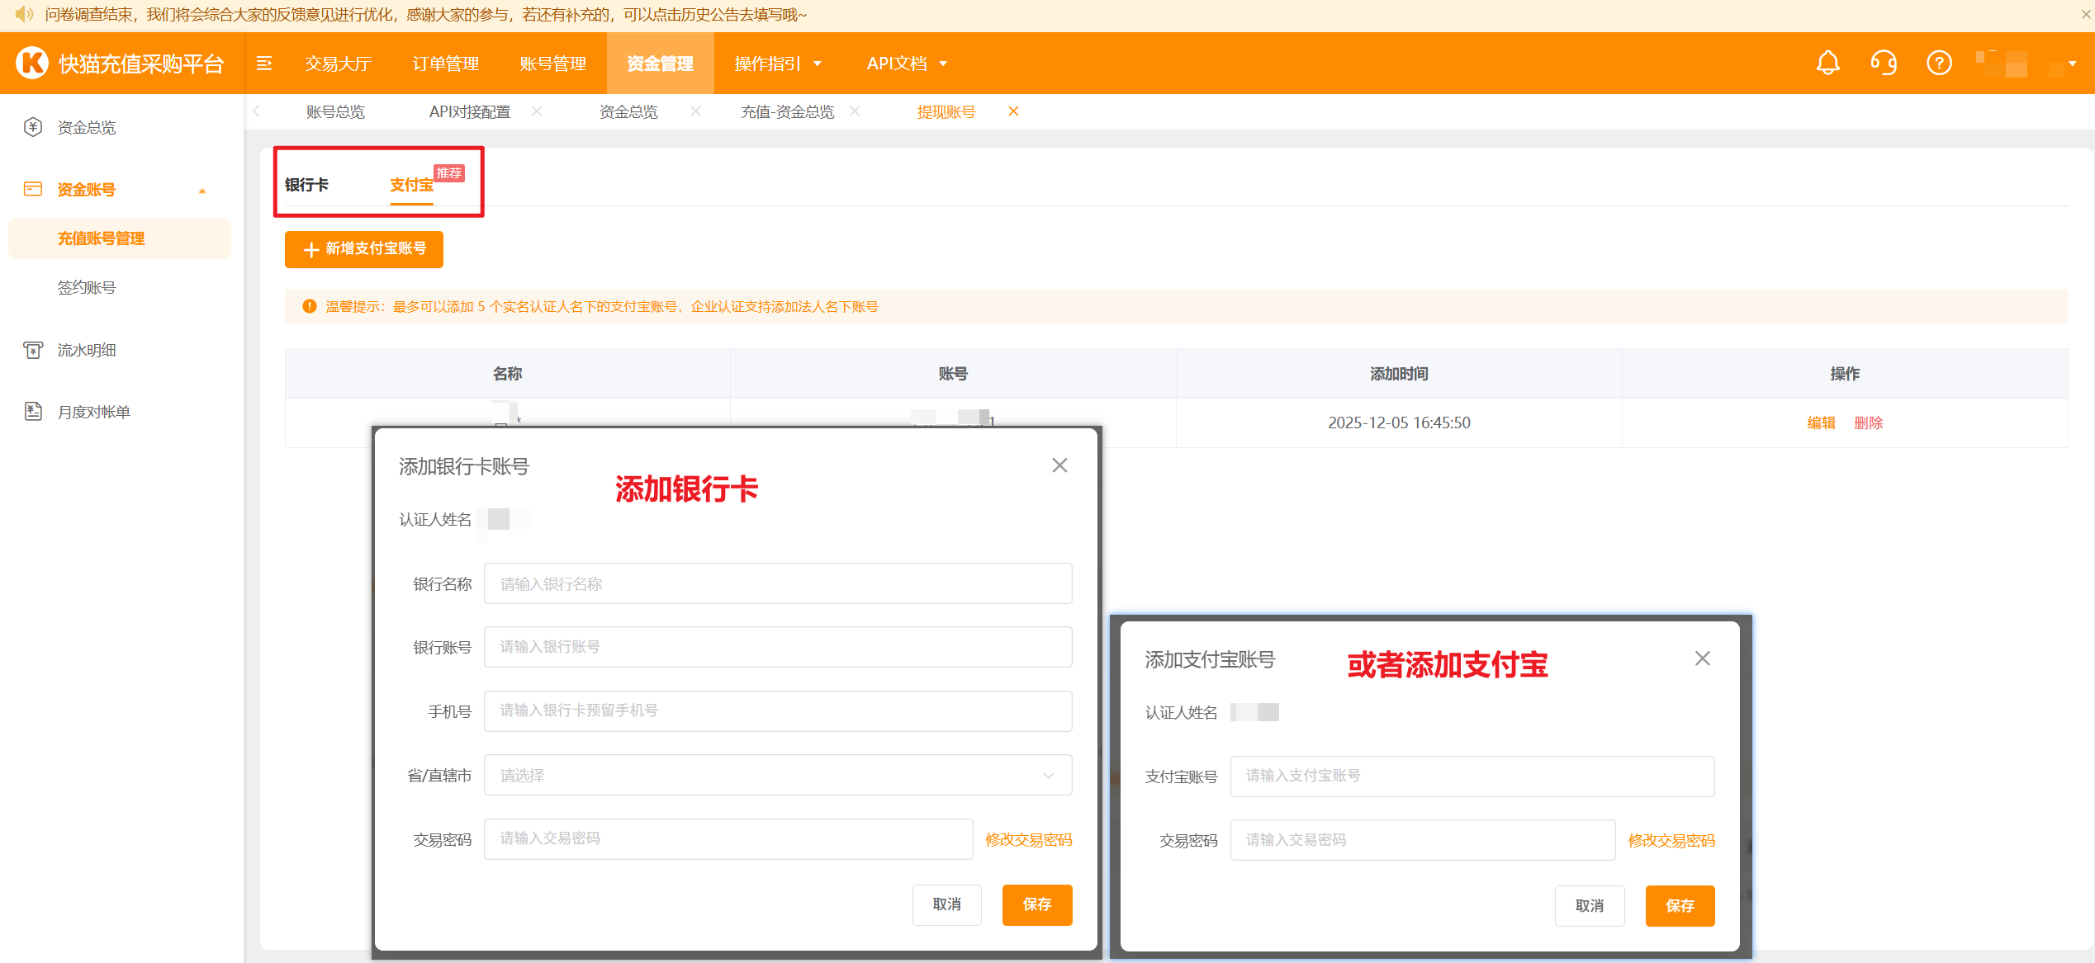Focus the 手机号 input field
Viewport: 2095px width, 963px height.
778,710
